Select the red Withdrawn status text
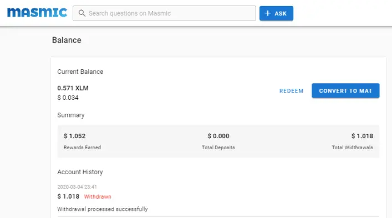Screen dimensions: 392x218 click(98, 196)
